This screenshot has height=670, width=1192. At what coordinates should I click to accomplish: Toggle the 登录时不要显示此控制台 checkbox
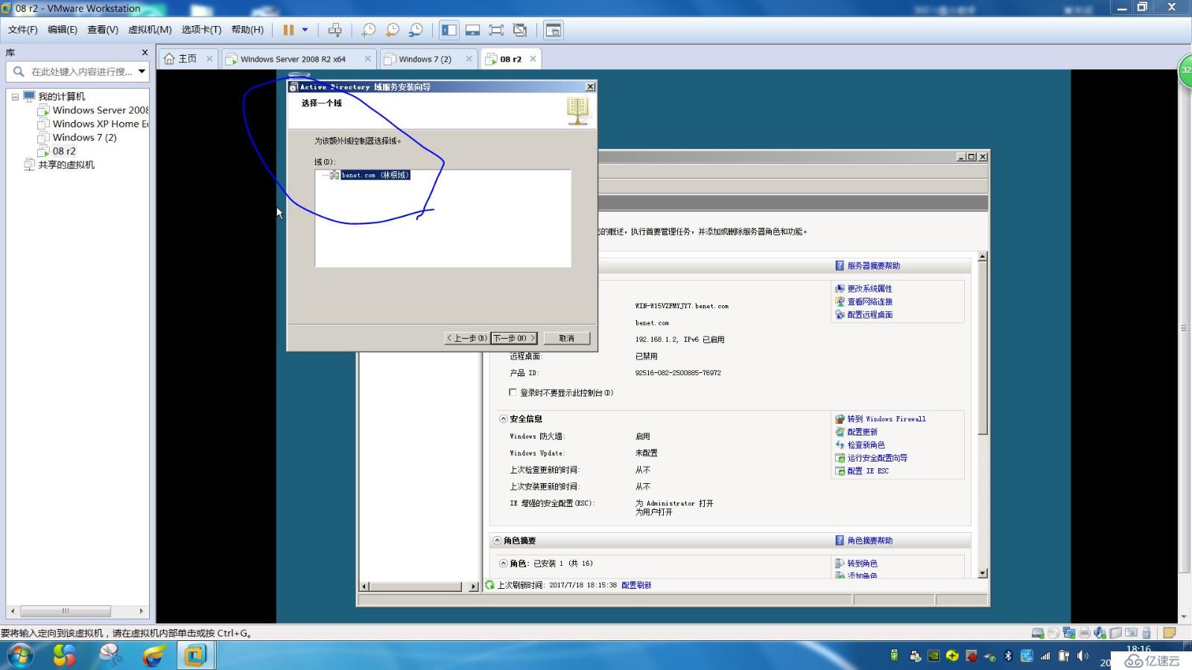click(x=513, y=392)
